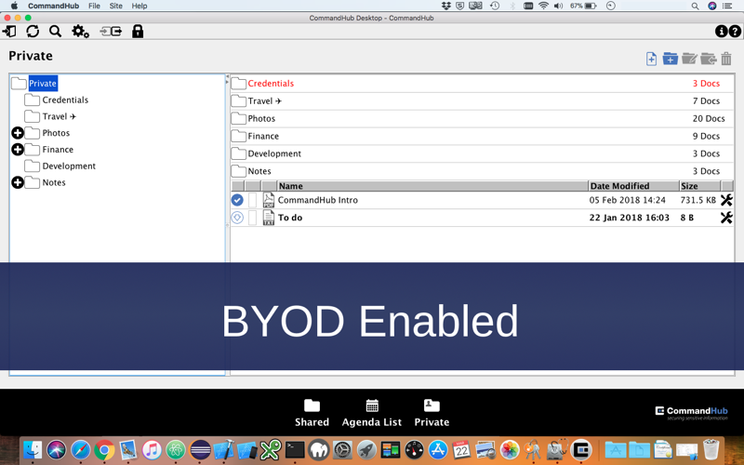Expand the Notes folder in the tree
Viewport: 744px width, 465px height.
[x=18, y=182]
